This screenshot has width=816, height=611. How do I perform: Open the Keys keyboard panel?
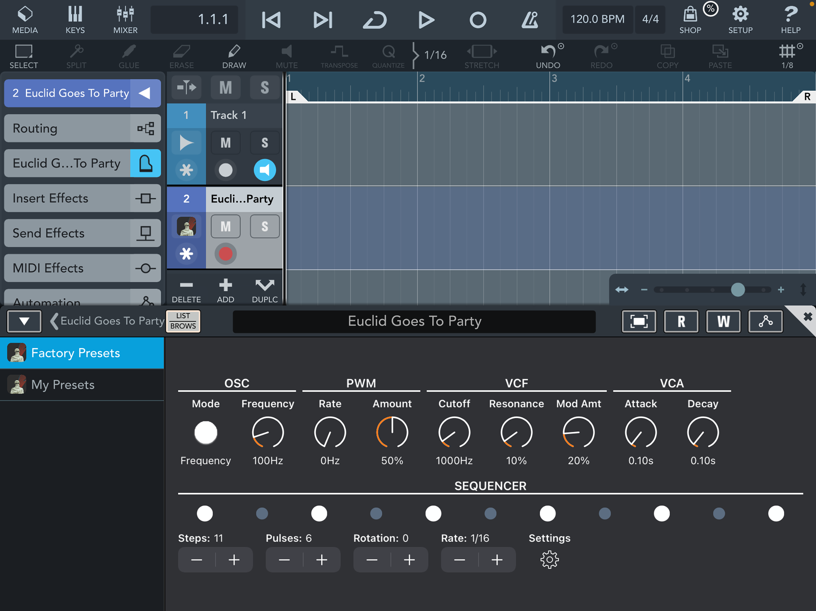(75, 19)
